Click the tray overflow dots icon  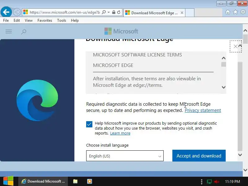[x=201, y=182]
